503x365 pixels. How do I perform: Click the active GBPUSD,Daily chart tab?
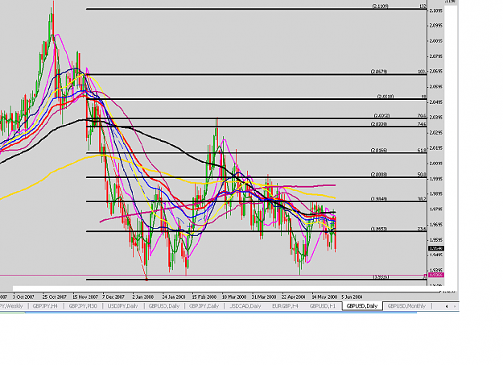point(362,306)
